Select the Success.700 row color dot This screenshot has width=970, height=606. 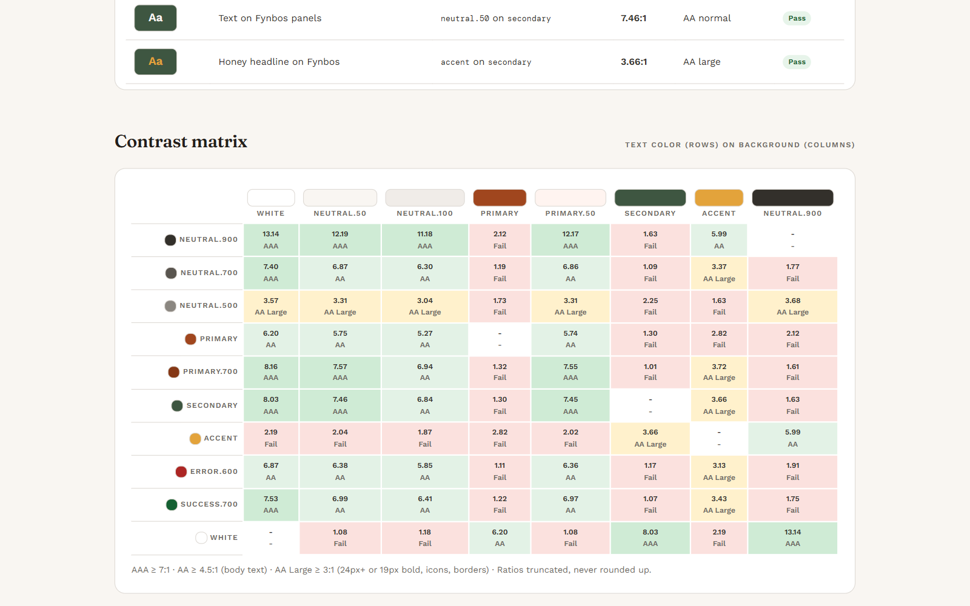click(172, 505)
